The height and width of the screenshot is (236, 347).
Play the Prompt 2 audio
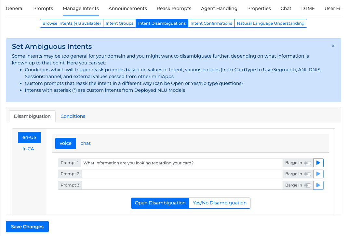coord(318,174)
